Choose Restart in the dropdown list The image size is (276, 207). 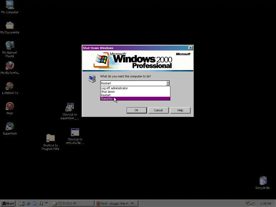coord(135,95)
